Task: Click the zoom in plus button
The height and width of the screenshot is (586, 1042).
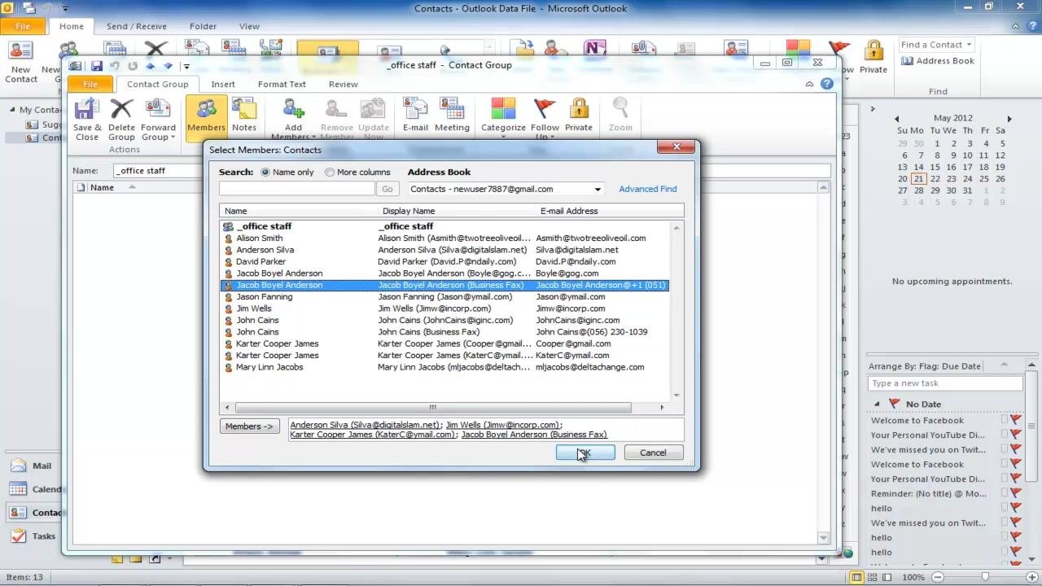Action: (1031, 577)
